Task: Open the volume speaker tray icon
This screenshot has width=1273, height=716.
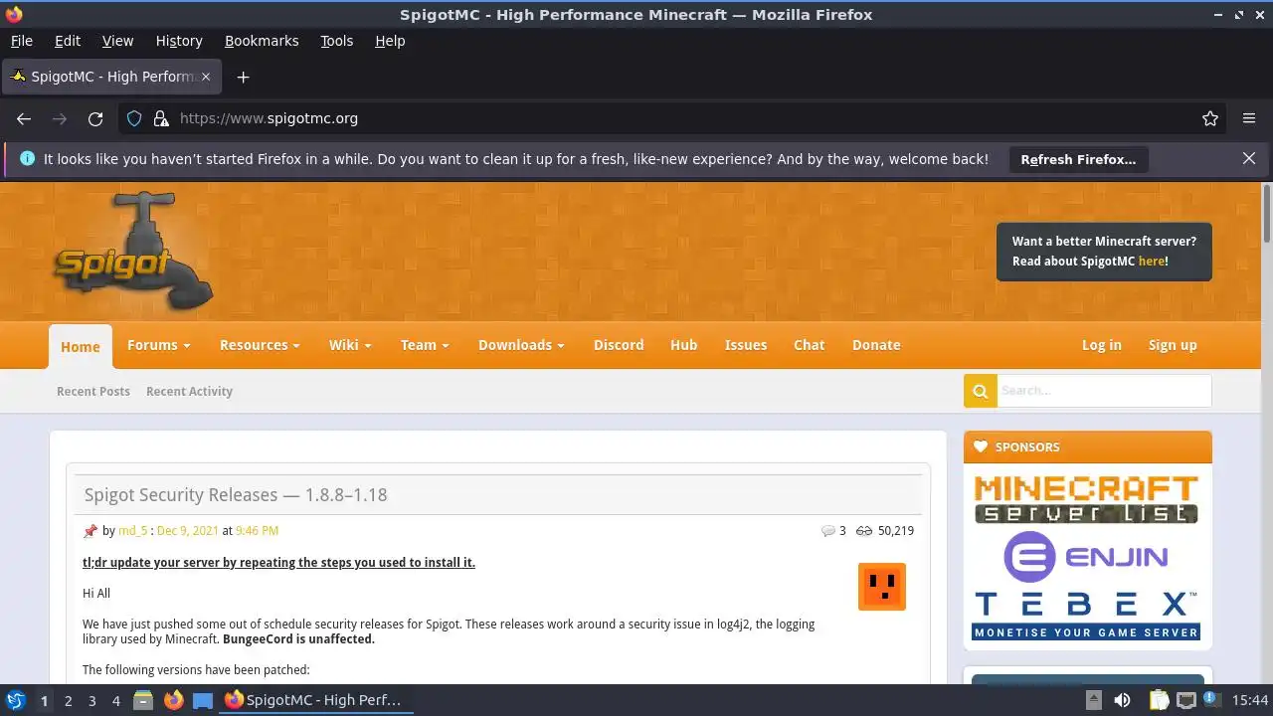Action: 1122,700
